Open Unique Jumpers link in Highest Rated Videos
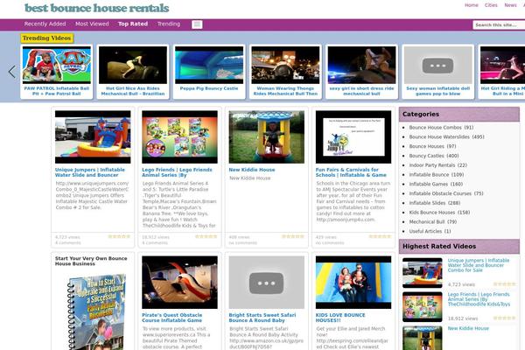 point(479,265)
